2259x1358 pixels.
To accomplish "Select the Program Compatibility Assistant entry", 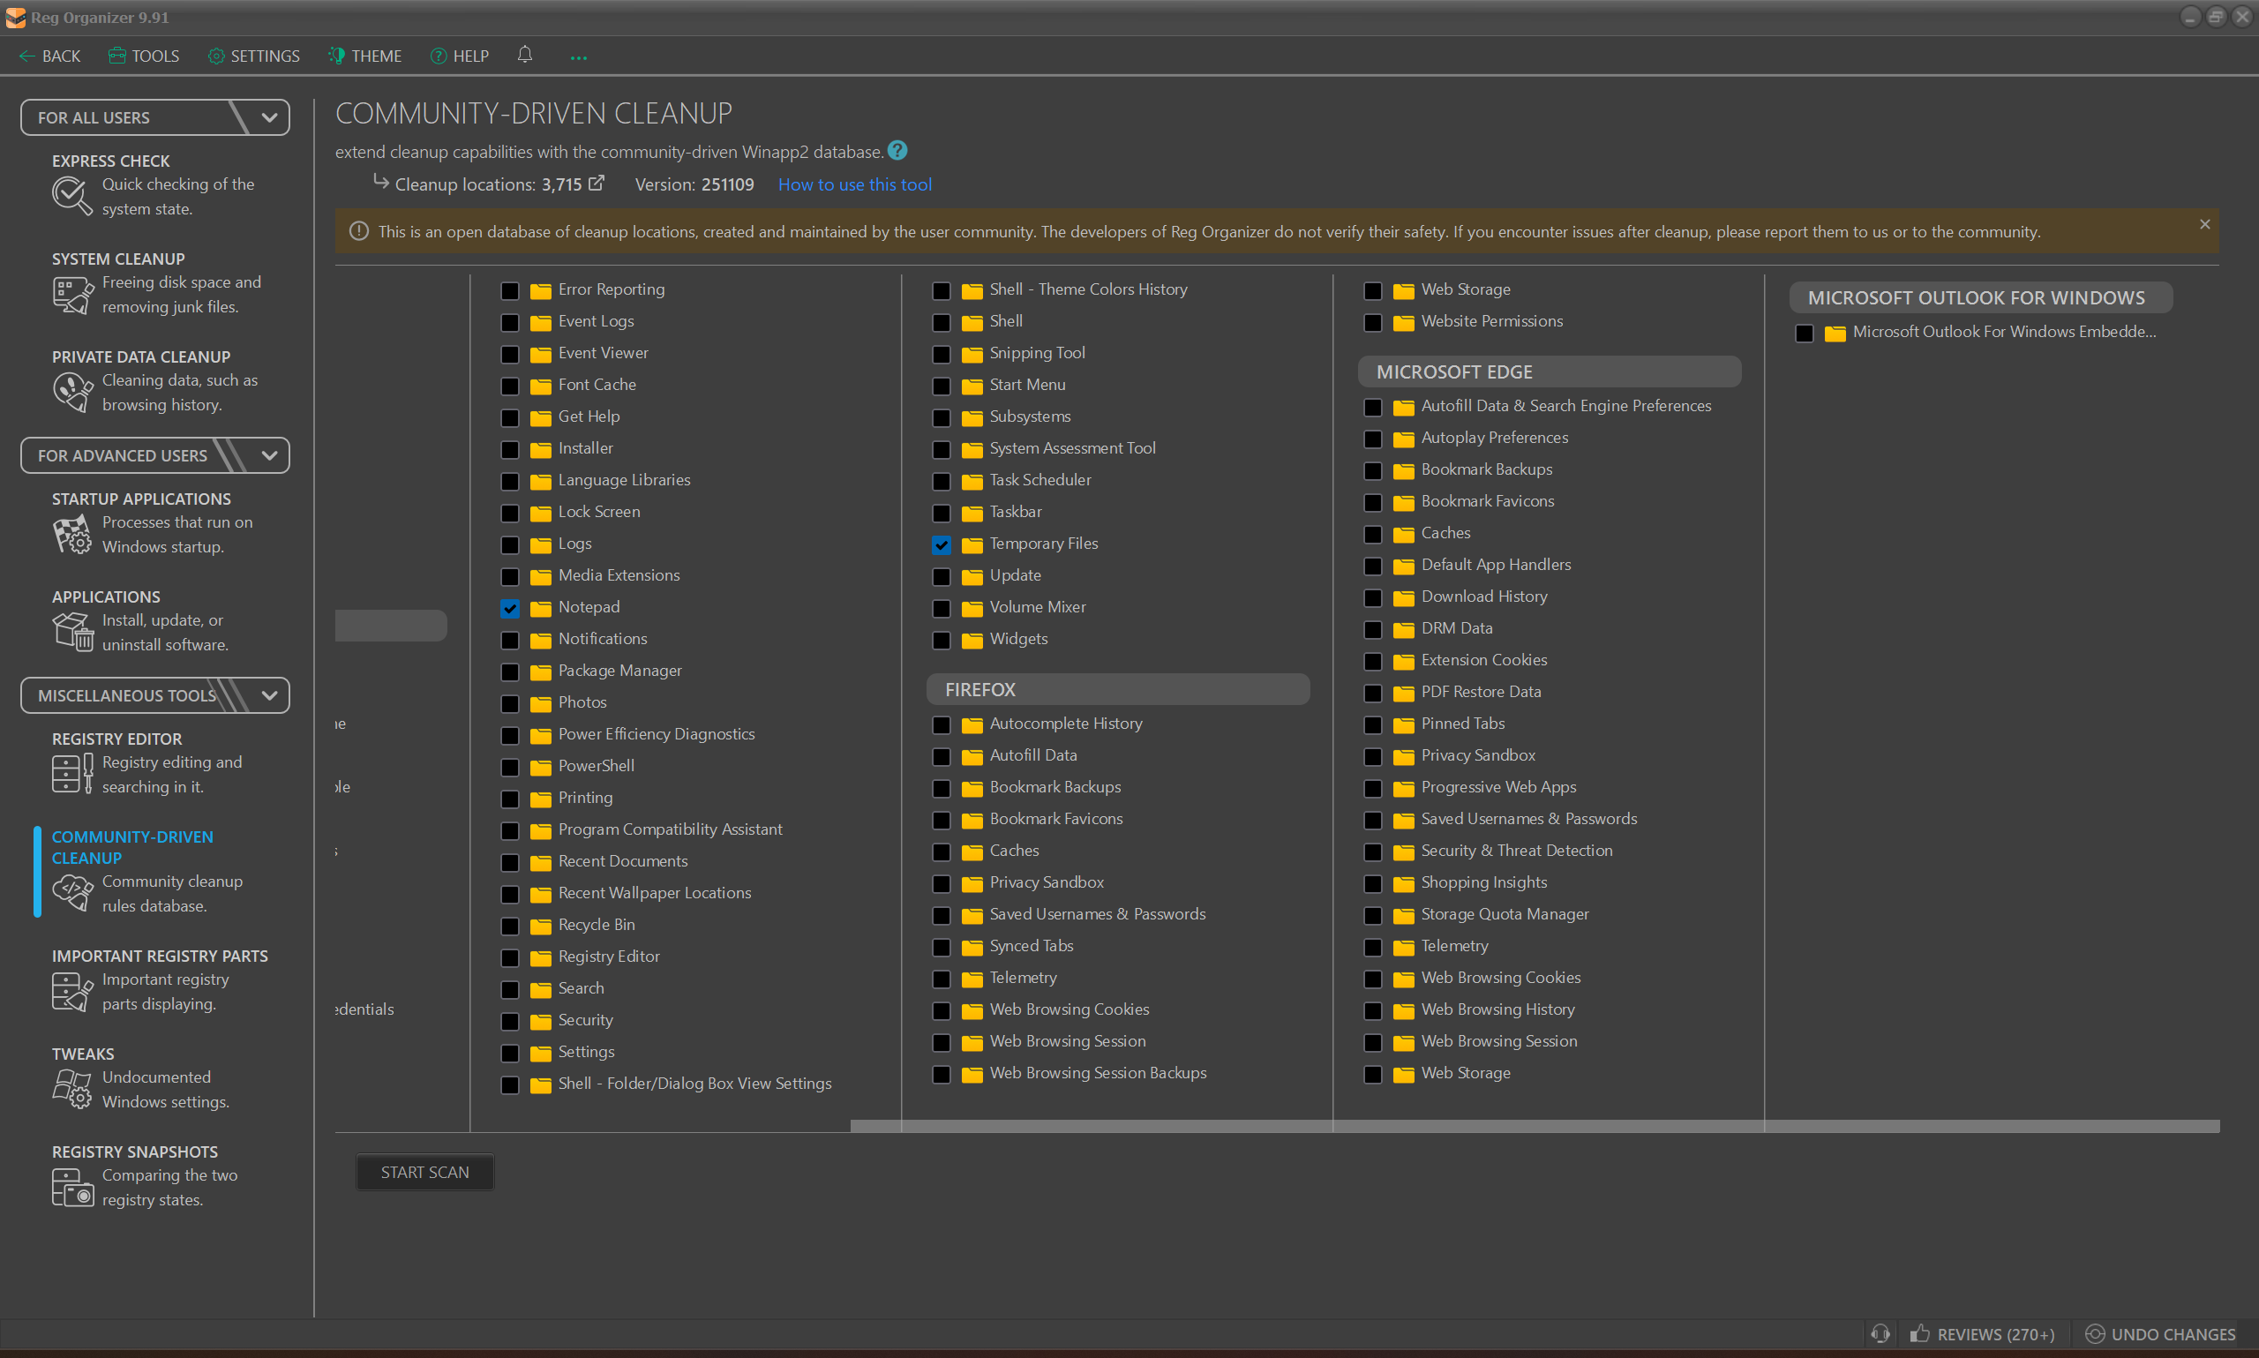I will pos(670,829).
